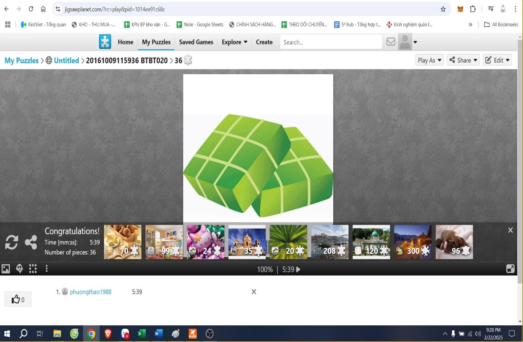The image size is (523, 342).
Task: Toggle fullscreen mode in the puzzle bar
Action: pos(510,269)
